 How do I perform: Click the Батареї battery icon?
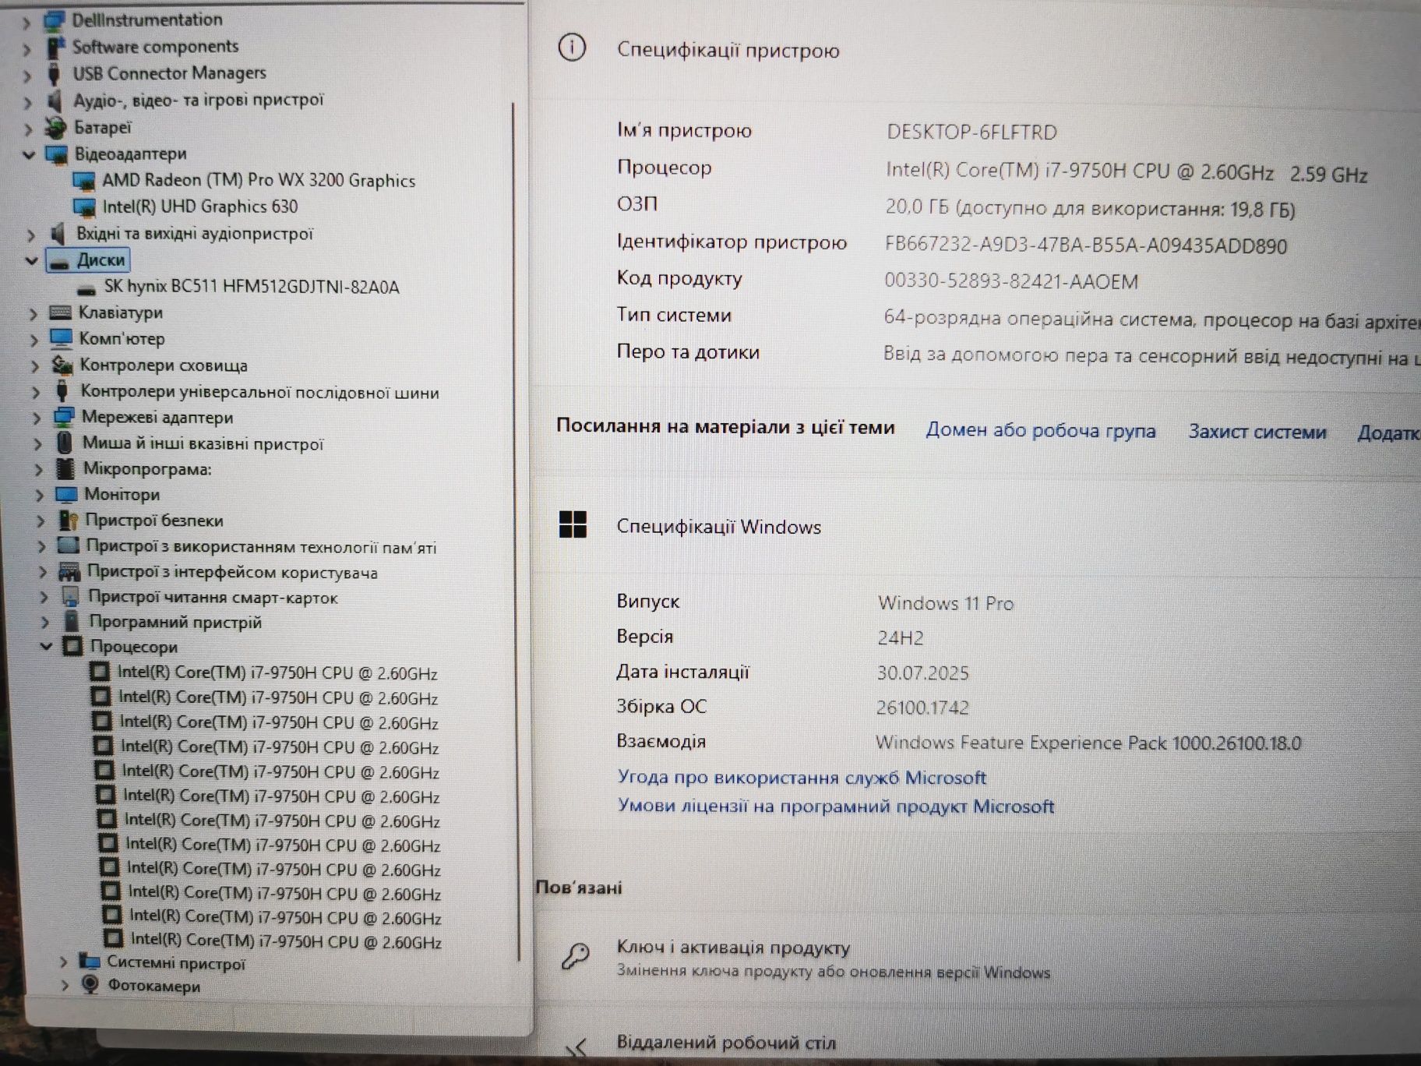pyautogui.click(x=55, y=127)
